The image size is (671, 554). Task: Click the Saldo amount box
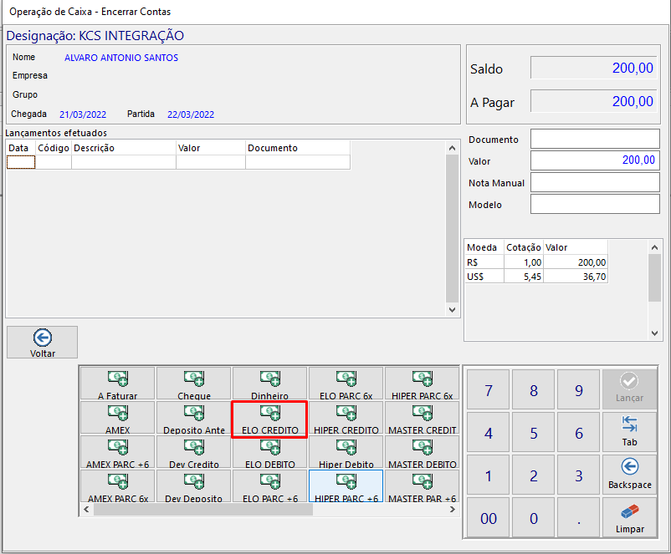coord(593,68)
